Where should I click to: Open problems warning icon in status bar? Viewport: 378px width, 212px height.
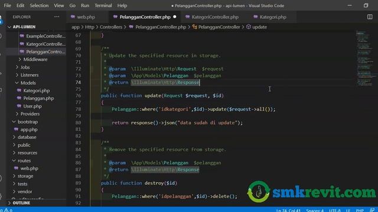coord(6,210)
